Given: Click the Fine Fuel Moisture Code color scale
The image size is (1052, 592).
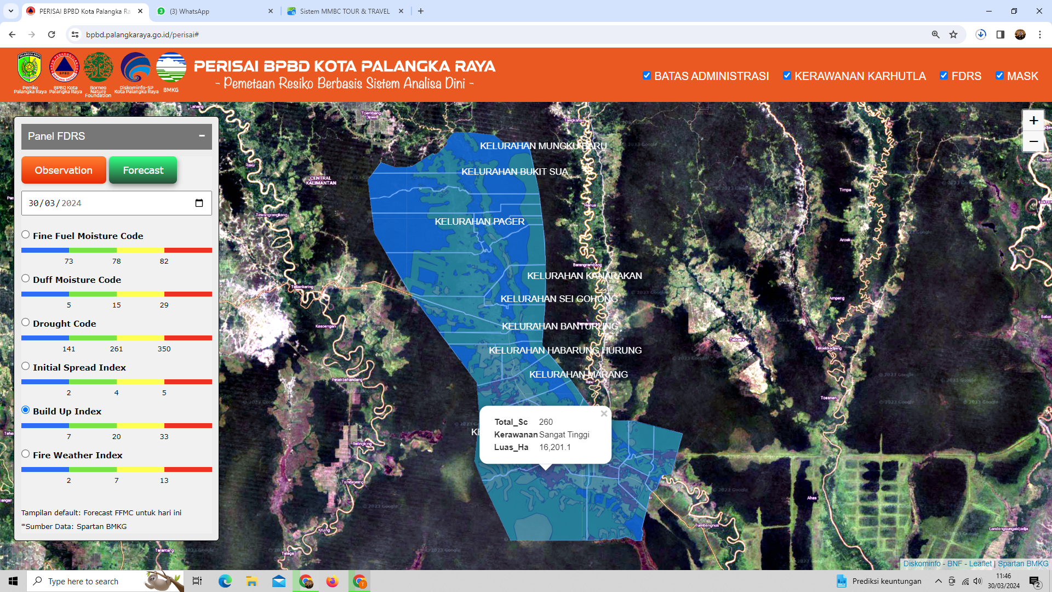Looking at the screenshot, I should (116, 250).
